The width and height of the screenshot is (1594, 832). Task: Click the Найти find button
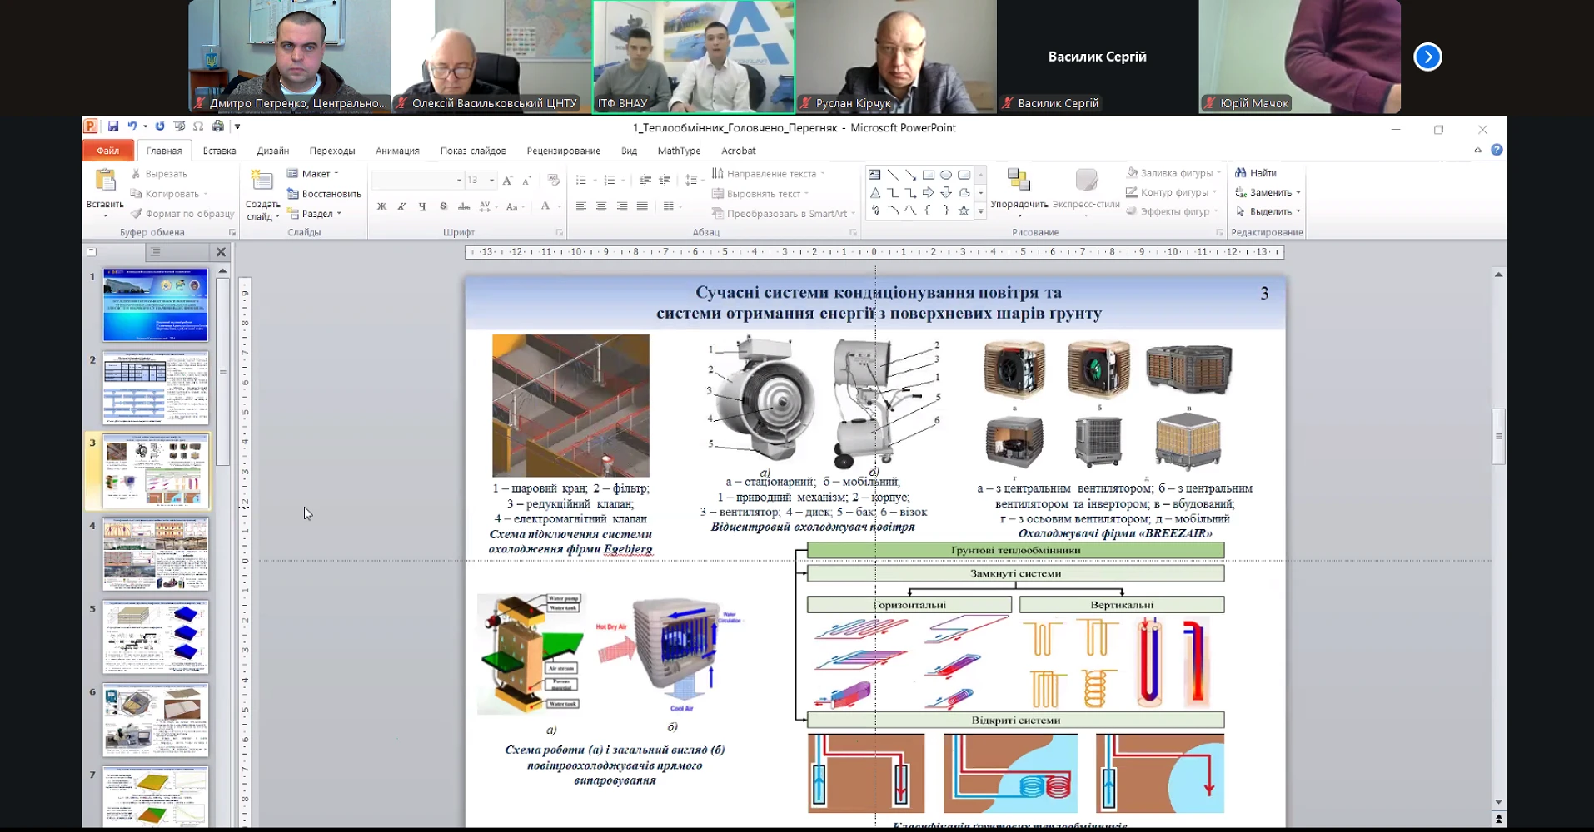coord(1256,173)
